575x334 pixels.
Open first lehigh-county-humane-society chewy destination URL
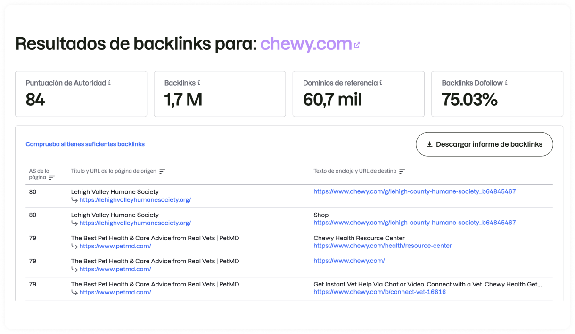pyautogui.click(x=415, y=192)
